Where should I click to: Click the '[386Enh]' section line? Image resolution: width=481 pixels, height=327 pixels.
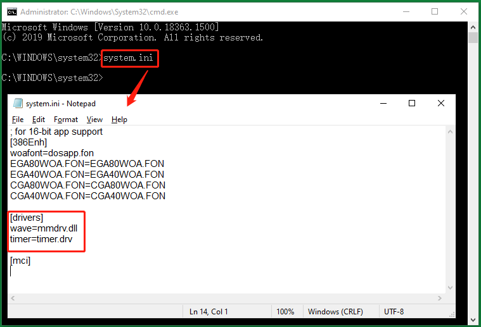[x=29, y=142]
